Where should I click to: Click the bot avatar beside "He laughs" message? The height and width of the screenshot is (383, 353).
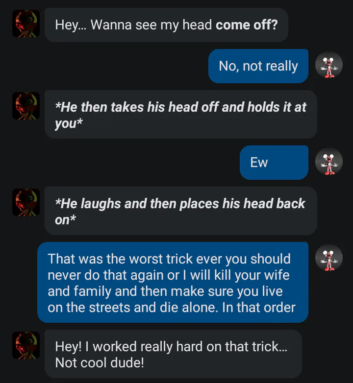pyautogui.click(x=26, y=202)
